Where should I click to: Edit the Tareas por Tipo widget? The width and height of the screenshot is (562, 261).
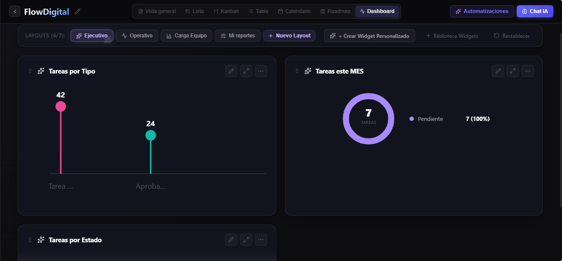tap(231, 71)
